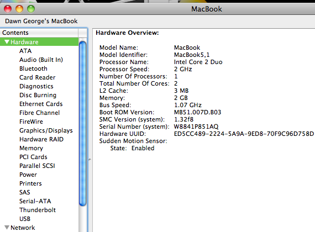Expand the Network section triangle

pos(7,228)
